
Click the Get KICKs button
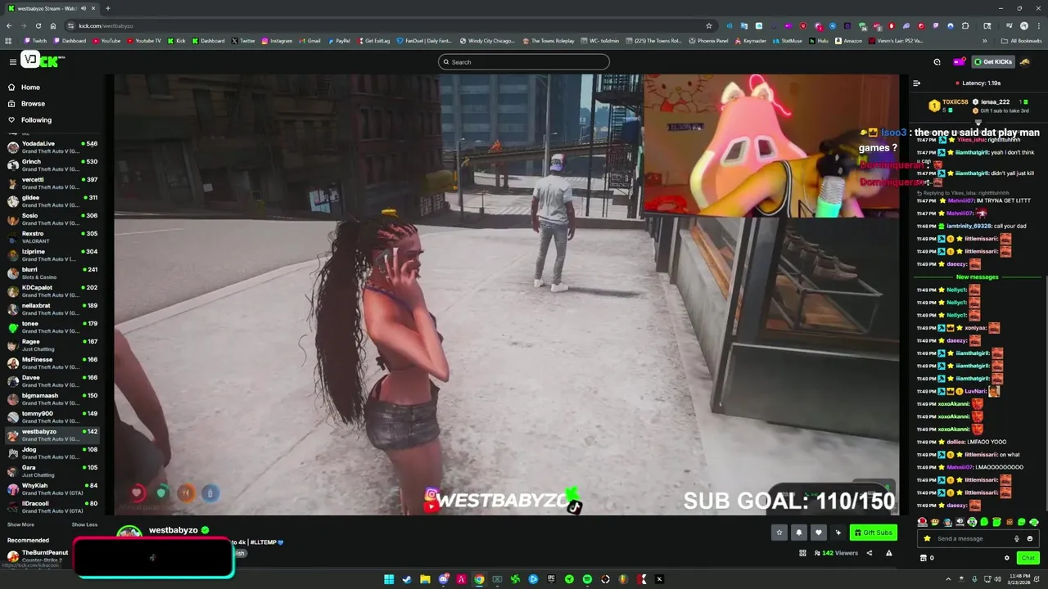(993, 61)
